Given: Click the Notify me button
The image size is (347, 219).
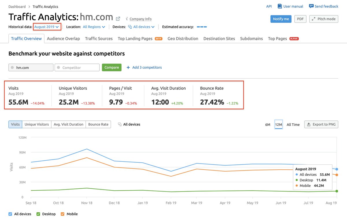Looking at the screenshot, I should (281, 19).
